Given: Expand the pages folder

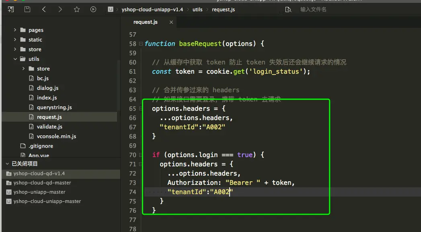Looking at the screenshot, I should coord(15,30).
